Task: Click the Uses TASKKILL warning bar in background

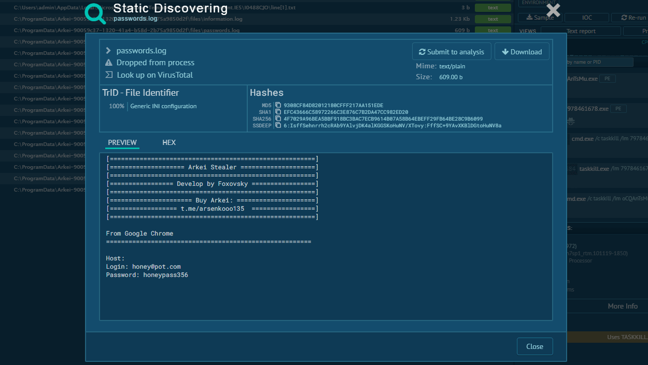Action: 608,337
